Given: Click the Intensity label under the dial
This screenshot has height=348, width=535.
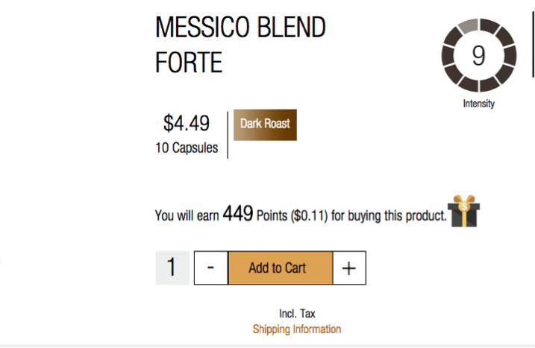Looking at the screenshot, I should point(479,104).
